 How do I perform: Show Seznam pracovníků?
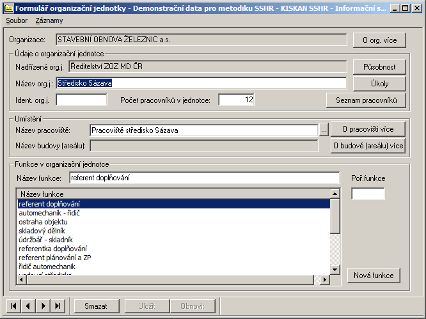[x=367, y=100]
